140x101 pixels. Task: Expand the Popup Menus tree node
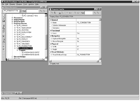[12, 19]
